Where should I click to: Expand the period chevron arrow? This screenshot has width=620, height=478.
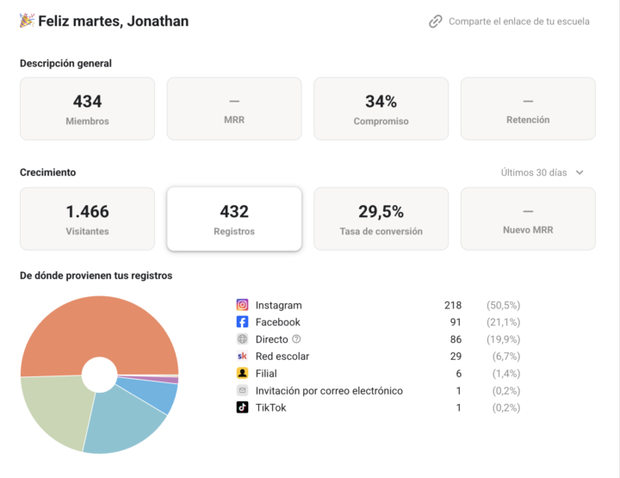(x=580, y=173)
